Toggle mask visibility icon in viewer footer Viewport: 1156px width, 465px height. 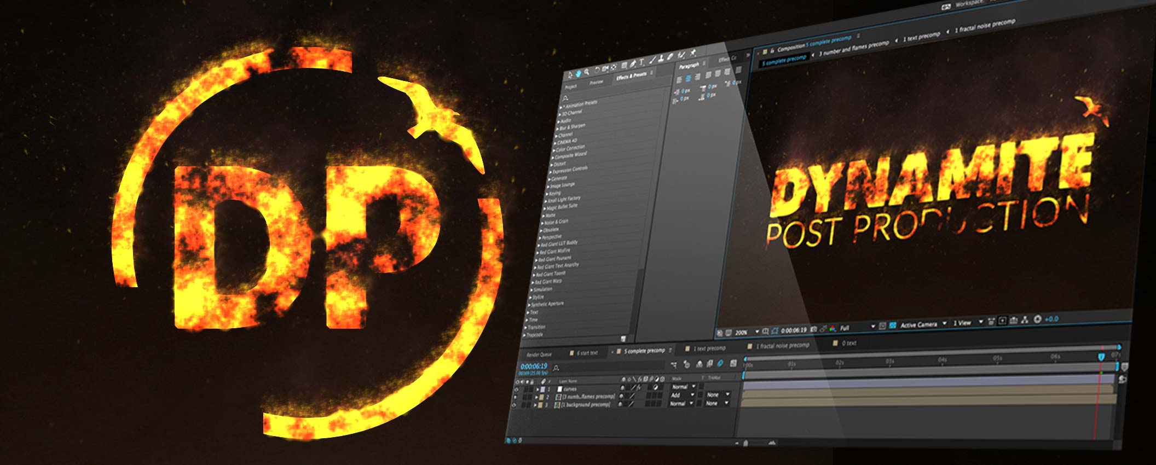[x=774, y=331]
